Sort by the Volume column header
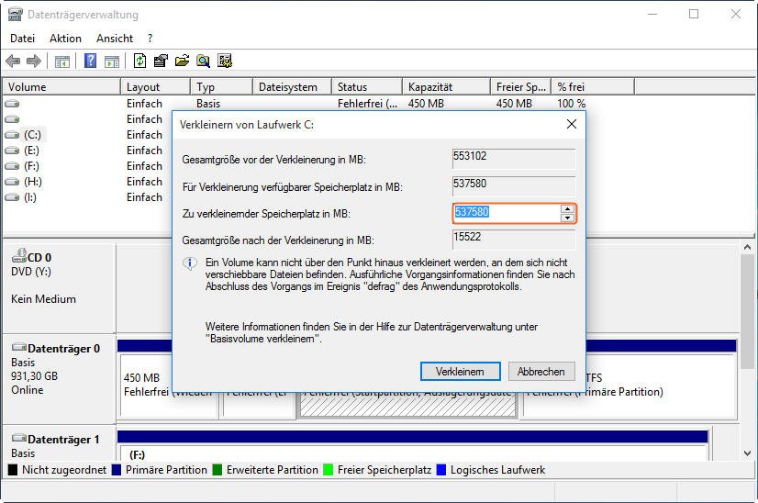 (x=61, y=87)
